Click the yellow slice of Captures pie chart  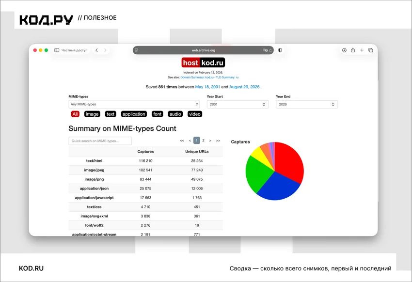(260, 155)
